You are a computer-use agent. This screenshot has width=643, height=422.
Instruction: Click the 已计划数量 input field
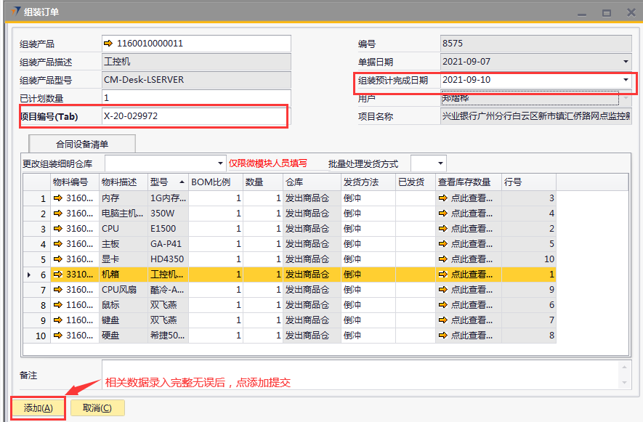[x=196, y=98]
